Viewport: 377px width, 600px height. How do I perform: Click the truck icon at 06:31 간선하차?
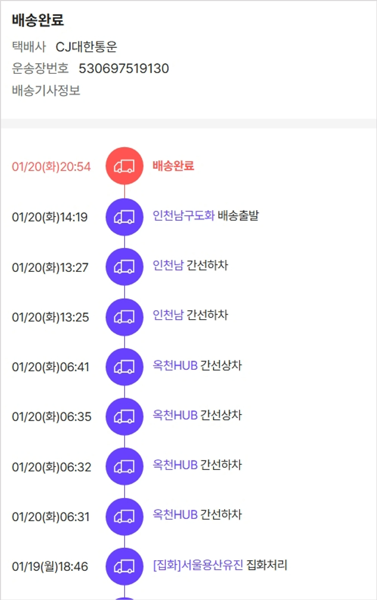pos(124,517)
